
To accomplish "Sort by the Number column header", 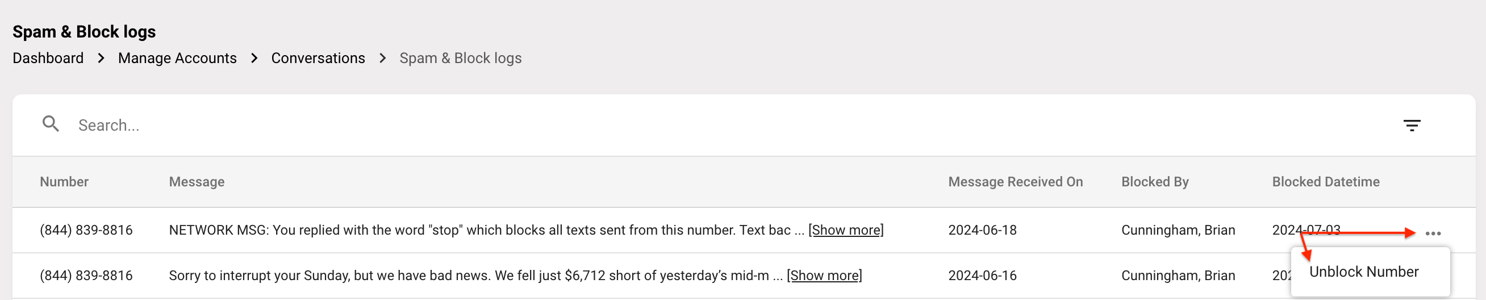I will pyautogui.click(x=64, y=182).
